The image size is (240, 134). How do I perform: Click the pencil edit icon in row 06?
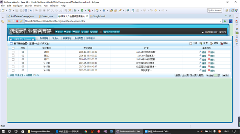tap(200, 70)
